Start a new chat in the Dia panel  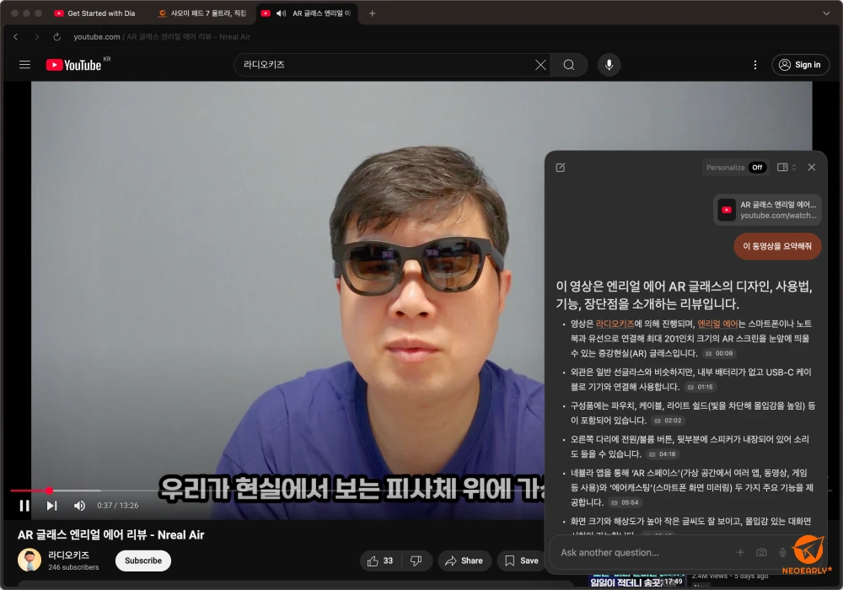pos(561,168)
